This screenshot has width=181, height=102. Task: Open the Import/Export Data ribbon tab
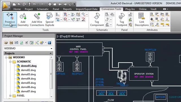coord(87,9)
